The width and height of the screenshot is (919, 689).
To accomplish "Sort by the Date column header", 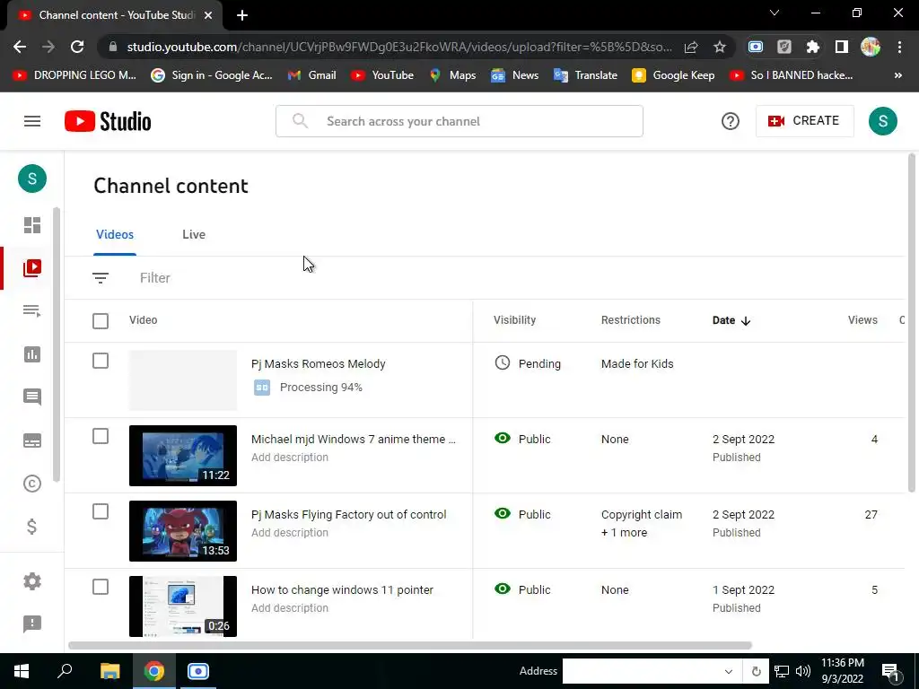I will tap(731, 320).
